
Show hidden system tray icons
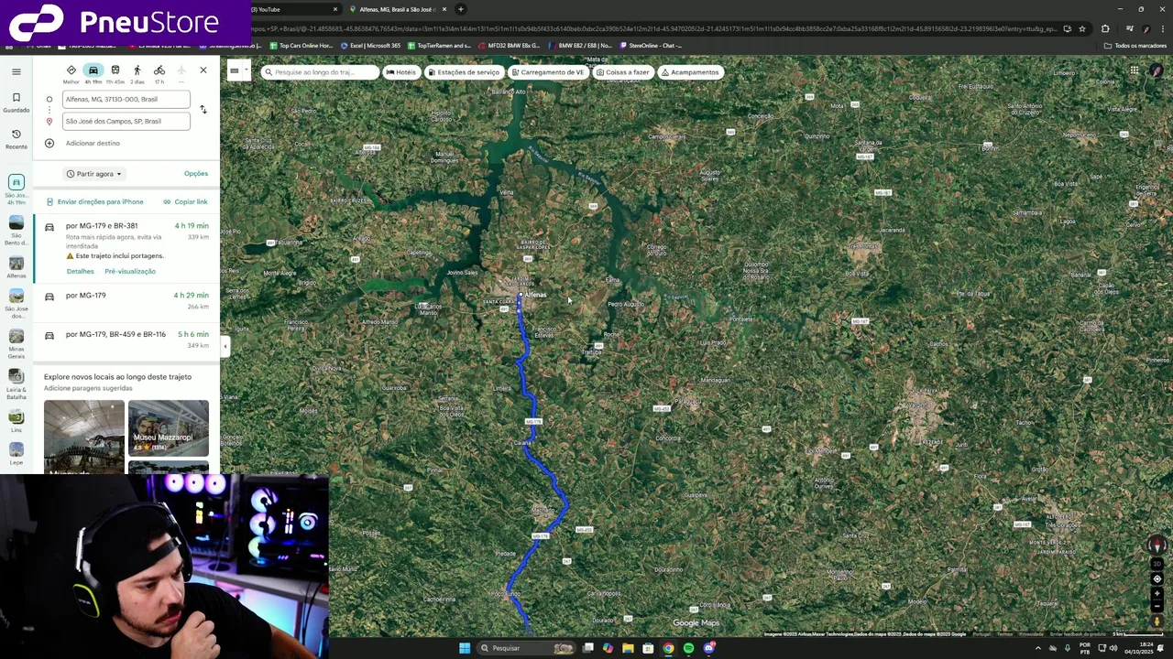pyautogui.click(x=1037, y=648)
